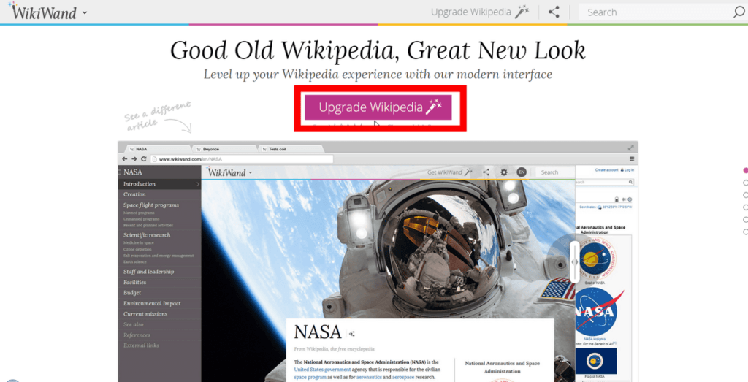Select the NASA browser tab in preview
748x382 pixels.
[156, 149]
